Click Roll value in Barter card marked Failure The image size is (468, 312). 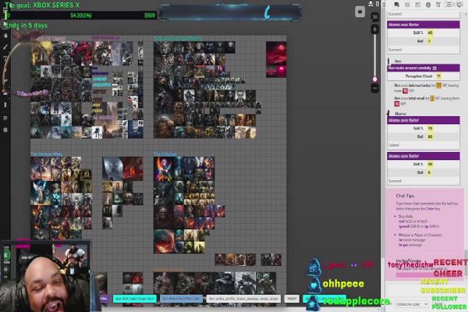coord(430,136)
